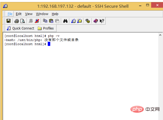Open New File Transfer Window icon

80,21
